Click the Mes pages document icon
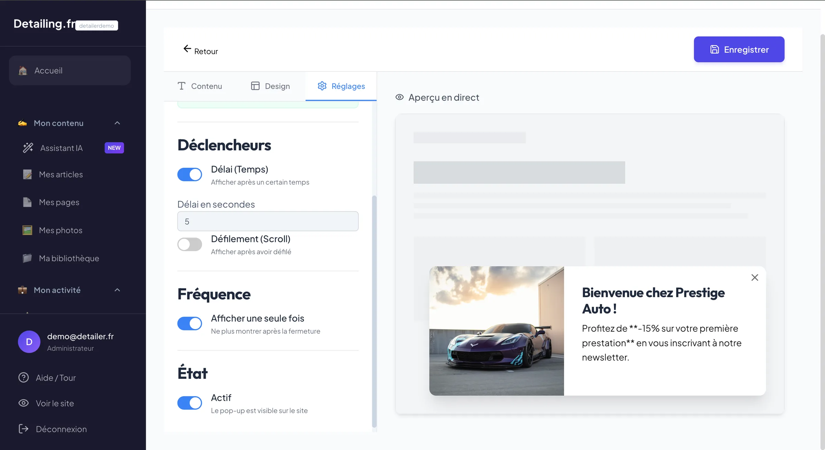 (x=27, y=202)
